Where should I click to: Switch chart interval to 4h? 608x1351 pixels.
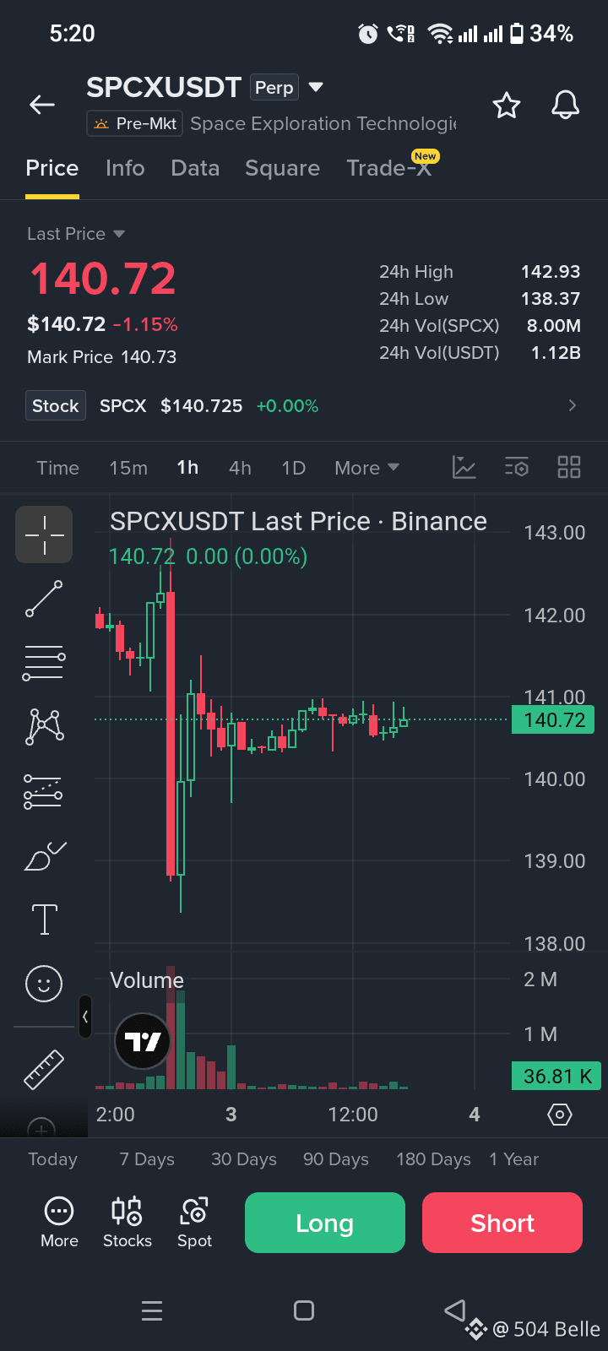(240, 468)
